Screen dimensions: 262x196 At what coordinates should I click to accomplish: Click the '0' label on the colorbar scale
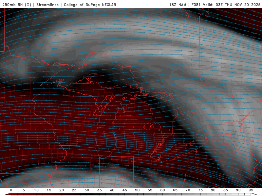(11, 190)
